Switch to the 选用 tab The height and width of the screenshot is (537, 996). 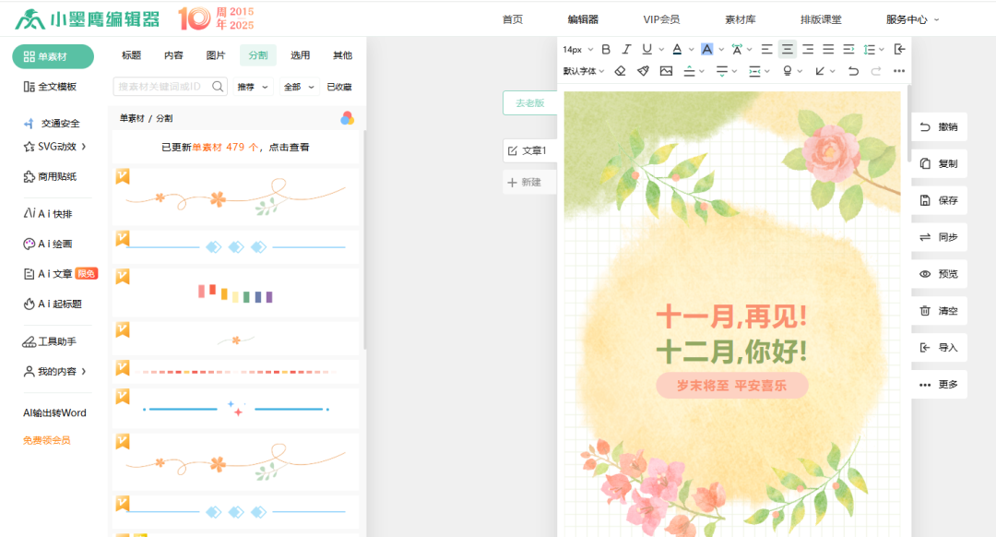pyautogui.click(x=301, y=55)
